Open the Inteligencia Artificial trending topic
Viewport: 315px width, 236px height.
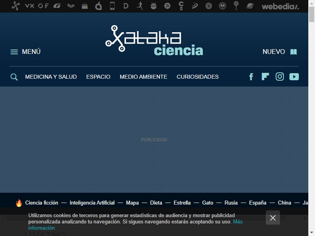point(92,203)
